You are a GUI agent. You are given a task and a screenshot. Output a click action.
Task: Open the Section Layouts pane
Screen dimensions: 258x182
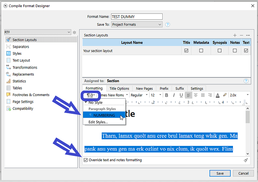(41, 40)
